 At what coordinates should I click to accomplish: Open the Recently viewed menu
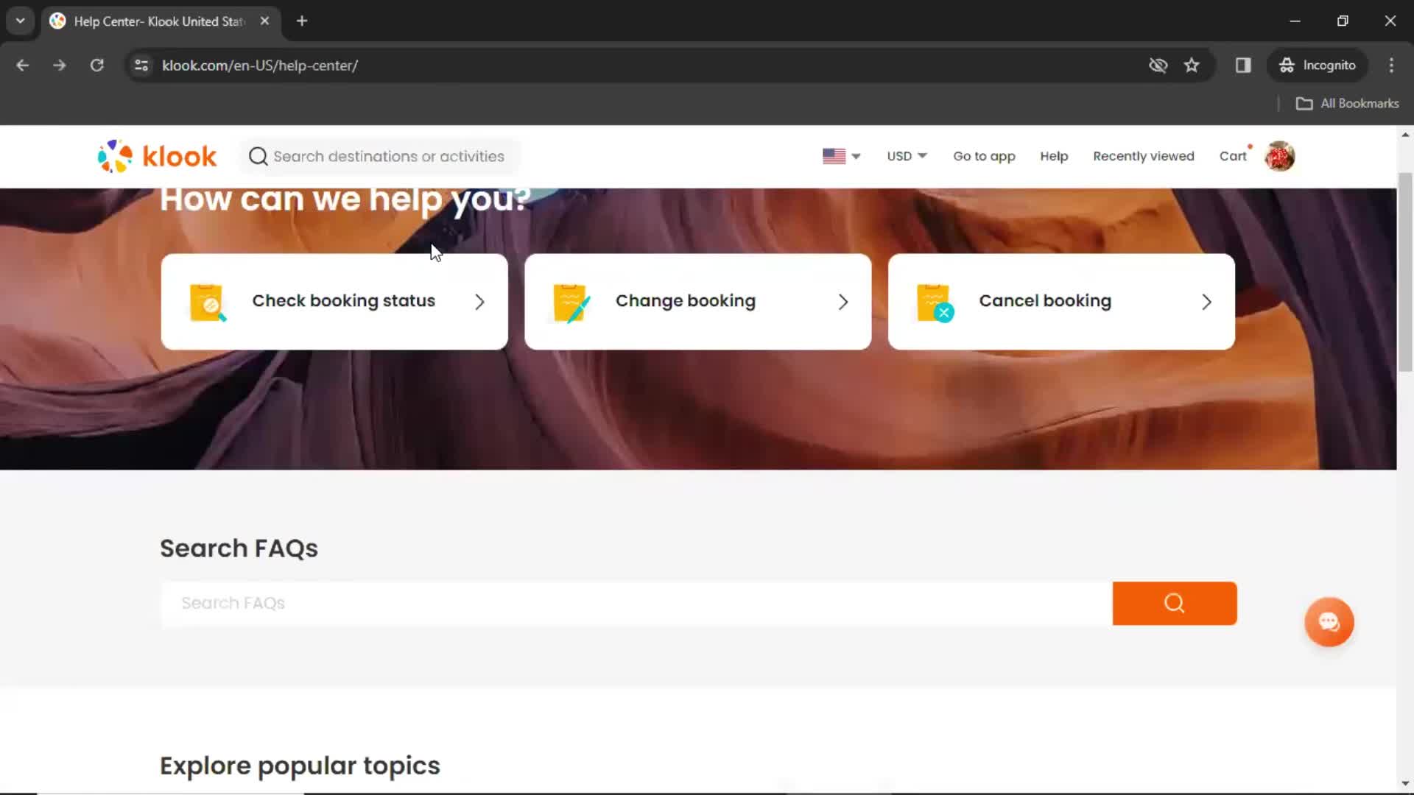[1144, 156]
